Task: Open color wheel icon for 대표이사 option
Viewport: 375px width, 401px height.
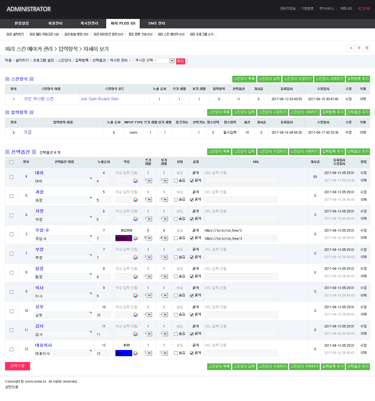Action: (135, 353)
